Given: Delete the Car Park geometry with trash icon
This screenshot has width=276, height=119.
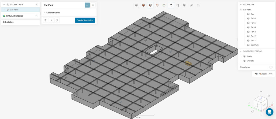Looking at the screenshot, I should click(45, 20).
